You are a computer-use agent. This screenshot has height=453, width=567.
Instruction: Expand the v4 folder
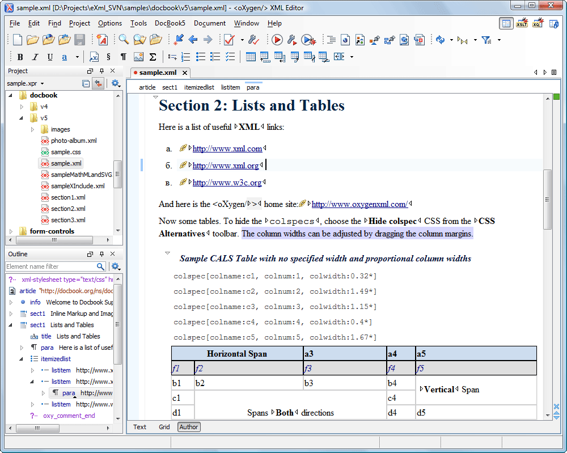[22, 107]
